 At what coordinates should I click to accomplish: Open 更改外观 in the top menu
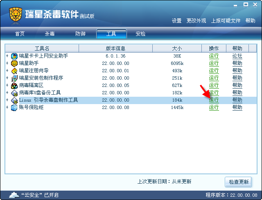point(196,21)
